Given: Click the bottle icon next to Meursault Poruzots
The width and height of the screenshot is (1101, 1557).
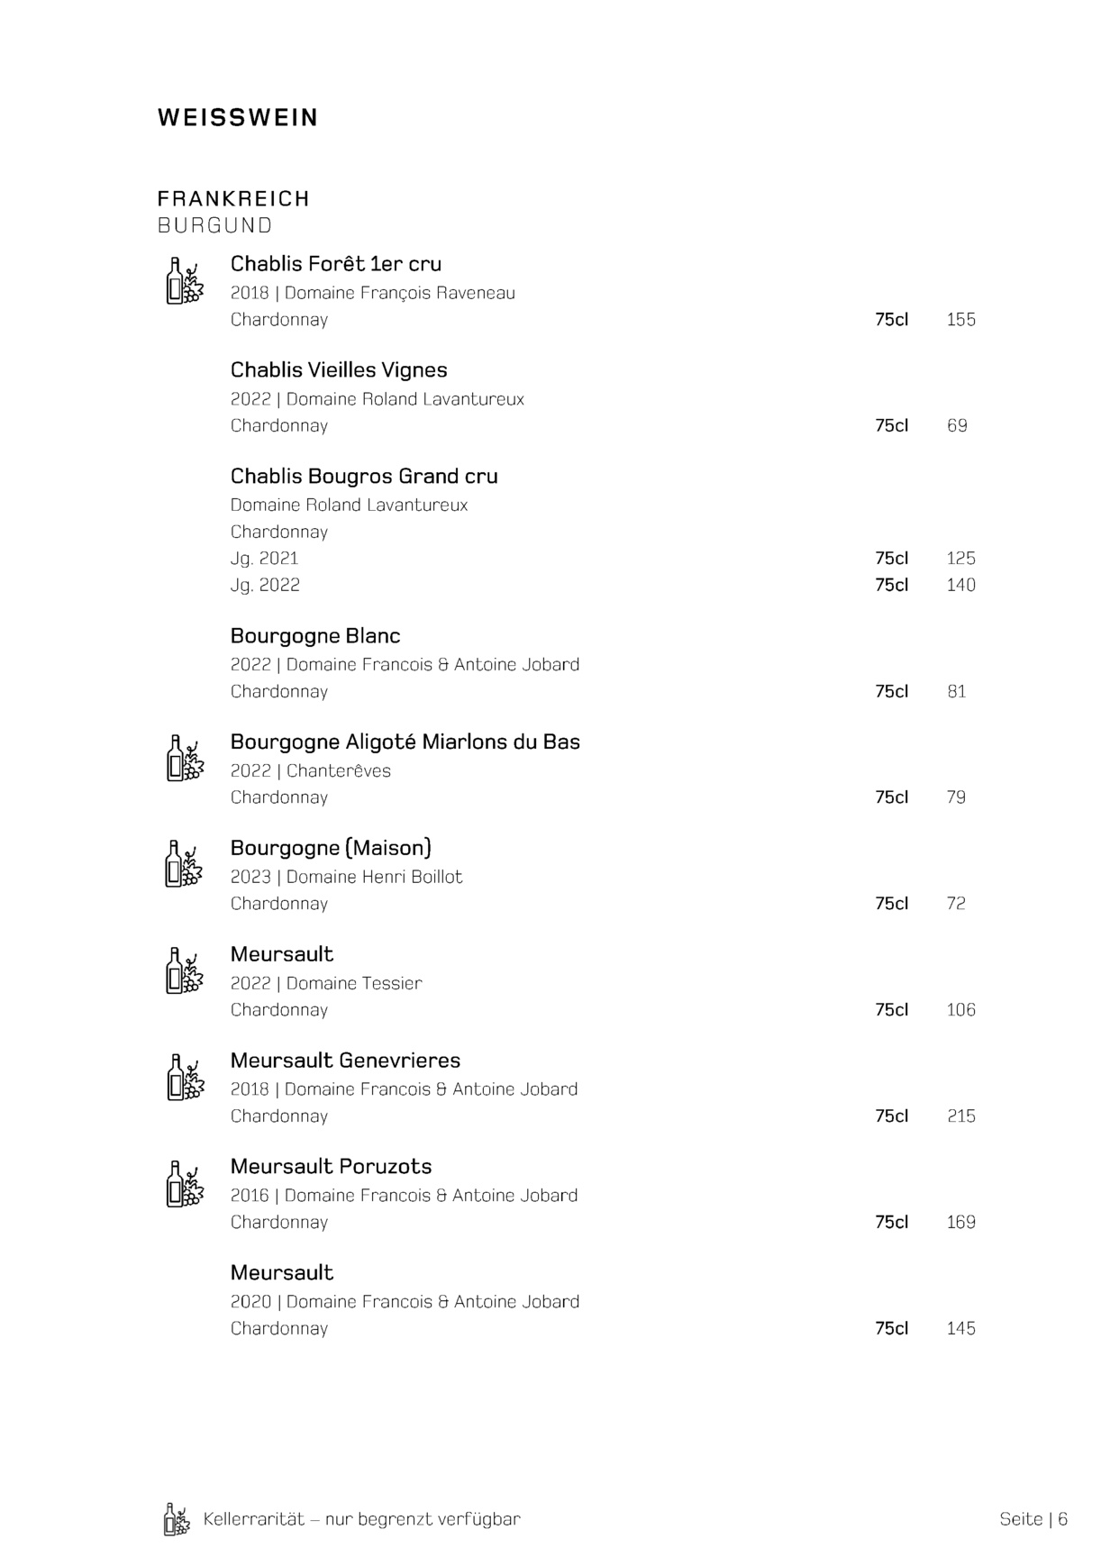Looking at the screenshot, I should click(185, 1183).
